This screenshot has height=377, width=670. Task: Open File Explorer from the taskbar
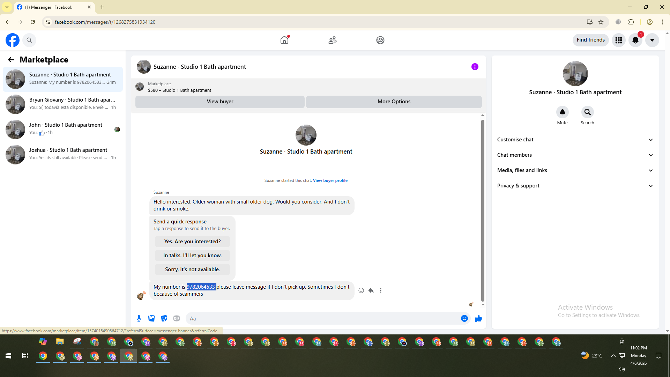60,341
